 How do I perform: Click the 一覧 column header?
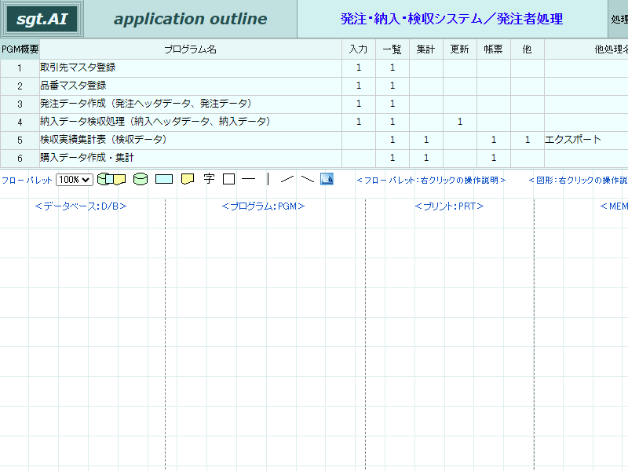392,49
